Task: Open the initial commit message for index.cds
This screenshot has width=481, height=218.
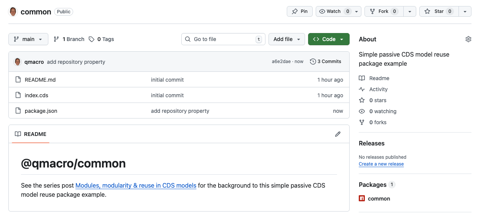Action: pos(167,95)
